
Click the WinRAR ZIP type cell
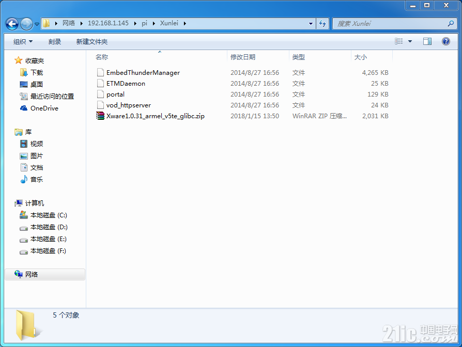point(319,116)
